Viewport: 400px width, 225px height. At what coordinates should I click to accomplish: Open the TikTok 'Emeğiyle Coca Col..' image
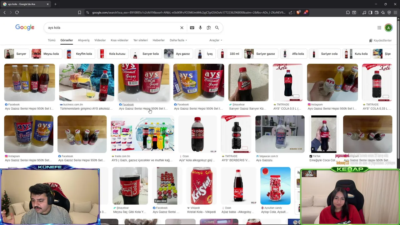(324, 134)
